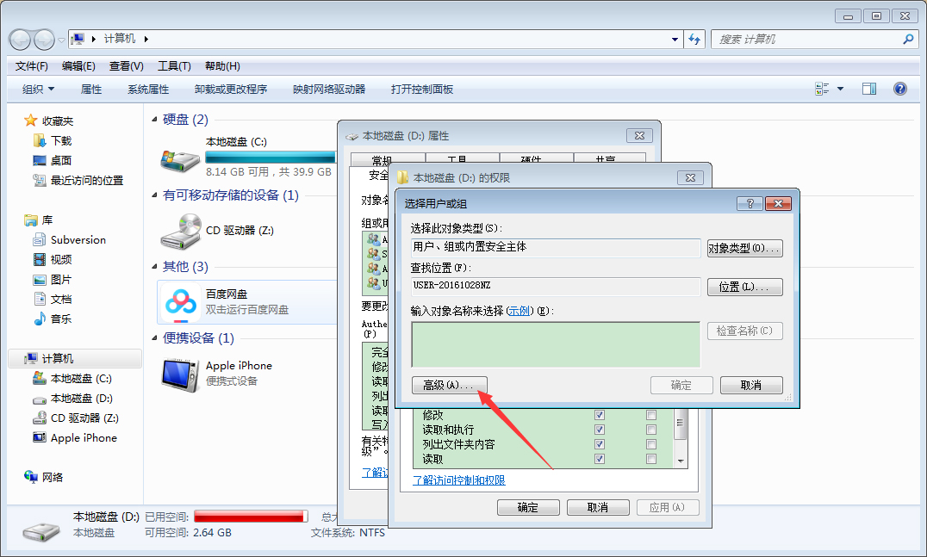The image size is (927, 557).
Task: Toggle the 读取和执行 allow checkbox
Action: pos(599,429)
